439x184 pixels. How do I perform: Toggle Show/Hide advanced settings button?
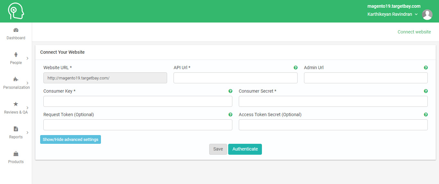70,140
